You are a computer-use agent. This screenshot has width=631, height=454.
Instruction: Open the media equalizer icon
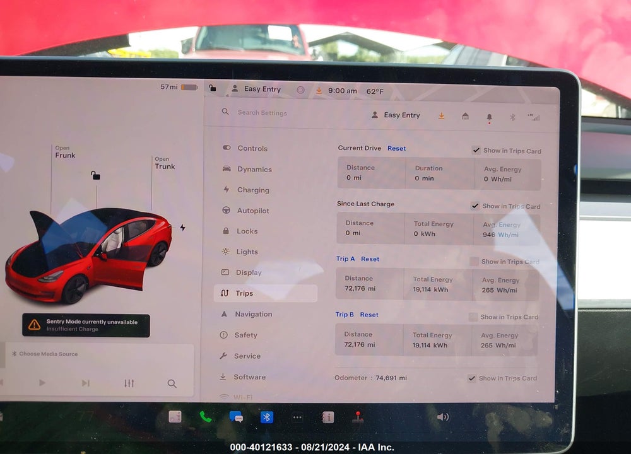tap(129, 383)
